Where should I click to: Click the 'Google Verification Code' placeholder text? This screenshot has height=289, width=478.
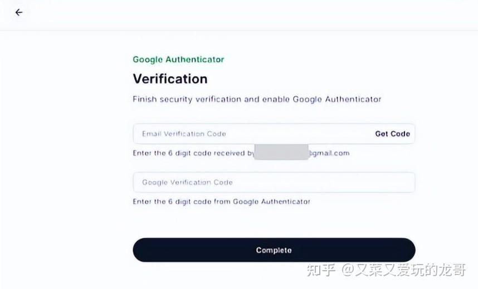pyautogui.click(x=187, y=182)
